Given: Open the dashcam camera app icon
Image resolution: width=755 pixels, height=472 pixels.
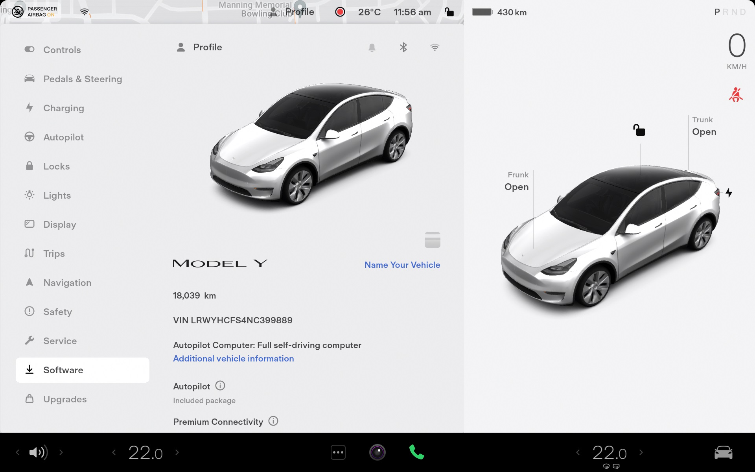Looking at the screenshot, I should pyautogui.click(x=377, y=452).
